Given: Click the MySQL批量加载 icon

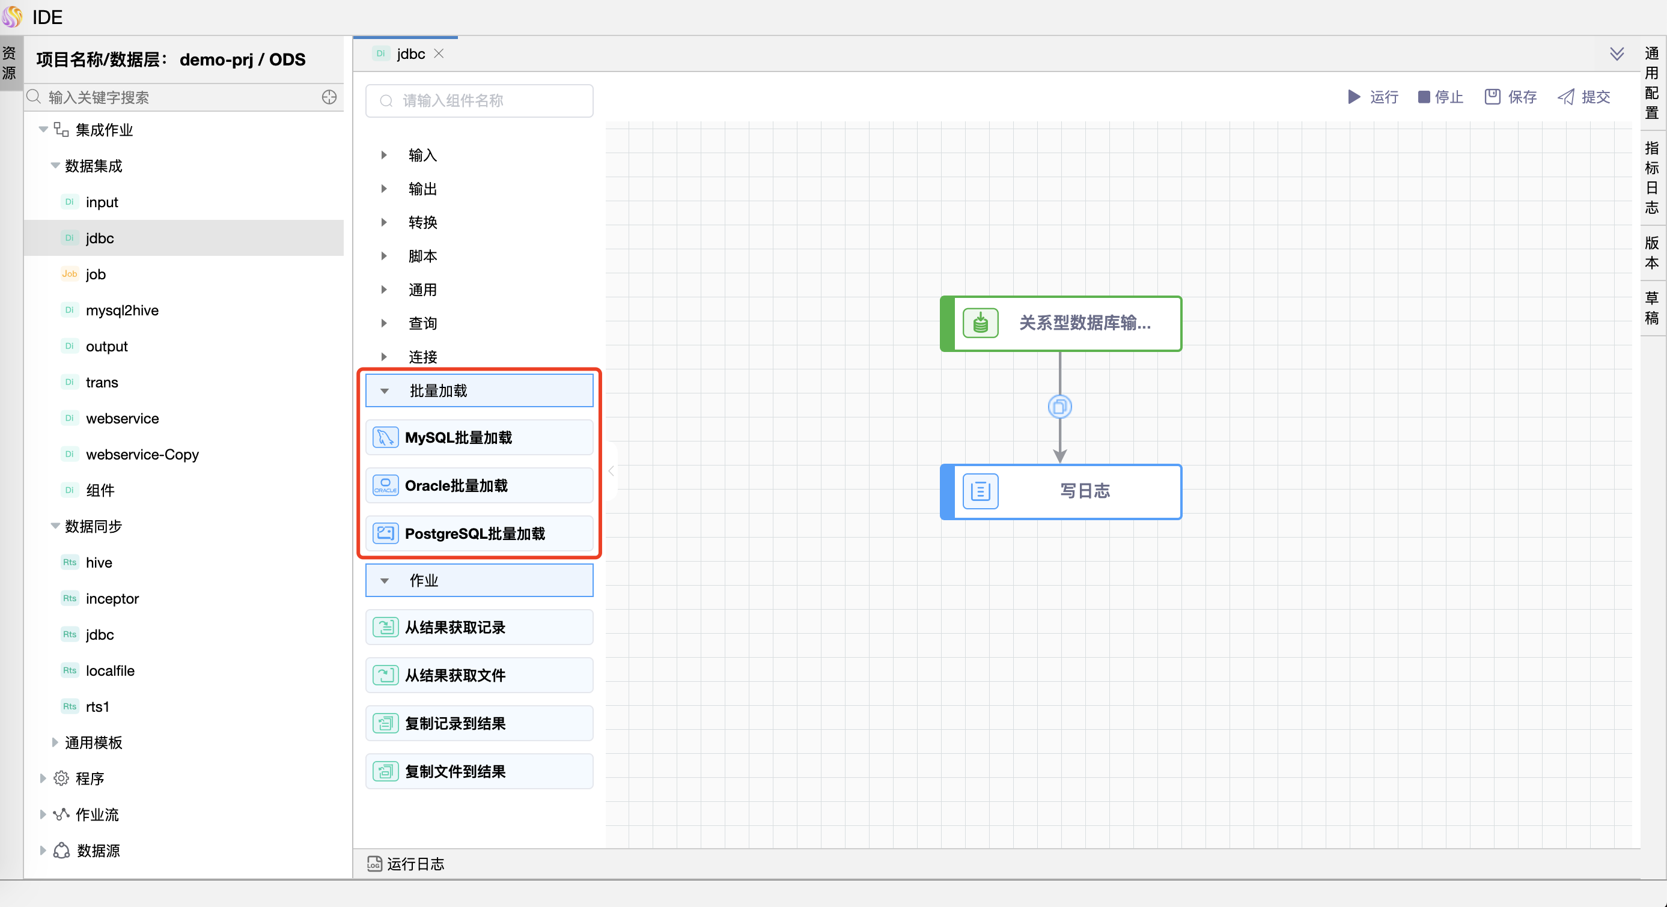Looking at the screenshot, I should point(385,438).
